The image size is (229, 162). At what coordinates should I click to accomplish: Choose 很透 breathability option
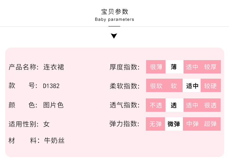[x=210, y=105]
